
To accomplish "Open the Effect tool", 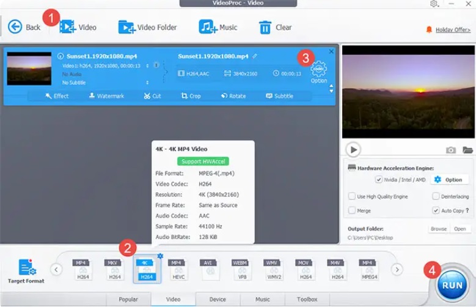I will (57, 96).
